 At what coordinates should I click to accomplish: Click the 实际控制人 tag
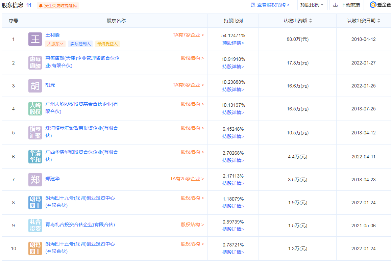coord(80,44)
